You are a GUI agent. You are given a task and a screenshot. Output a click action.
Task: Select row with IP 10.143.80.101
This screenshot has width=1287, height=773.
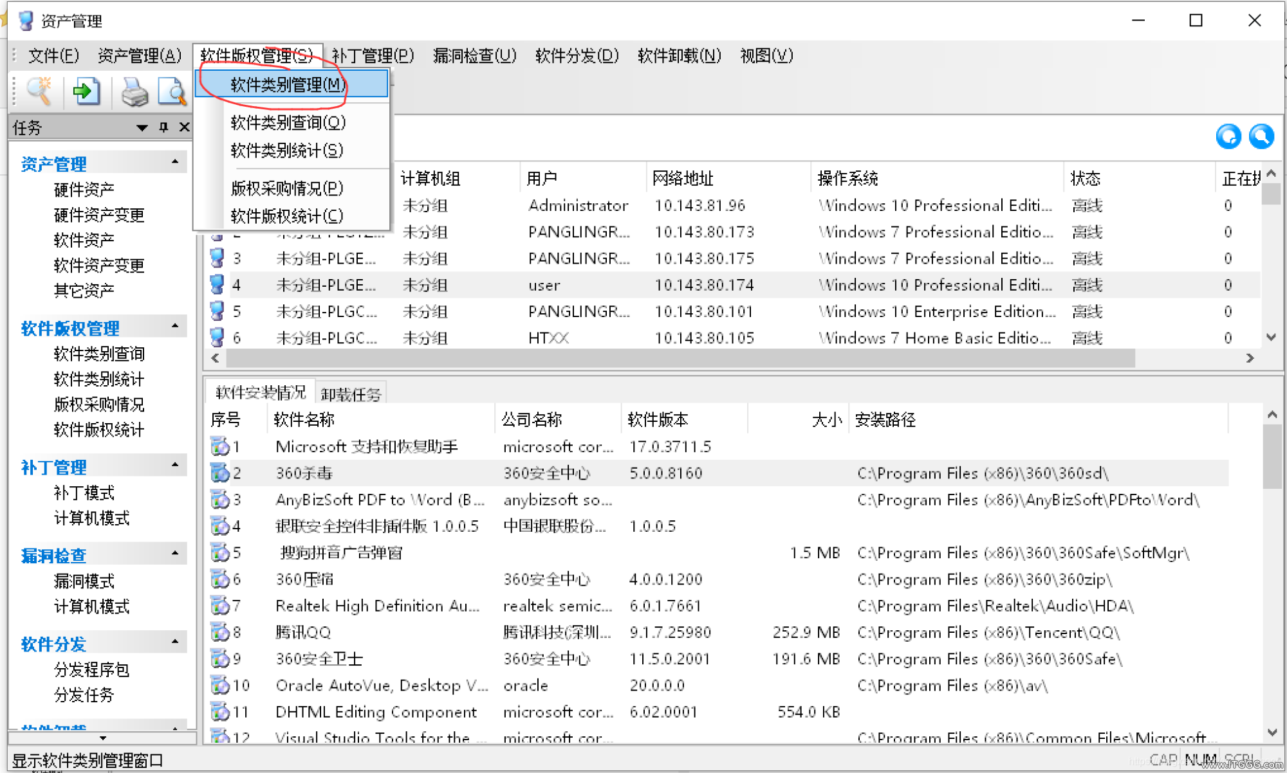pyautogui.click(x=732, y=311)
